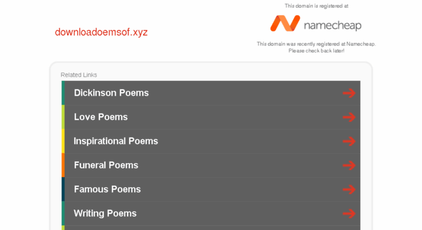Click the namecheap wordmark text
Viewport: 422px width, 230px height.
(x=332, y=26)
